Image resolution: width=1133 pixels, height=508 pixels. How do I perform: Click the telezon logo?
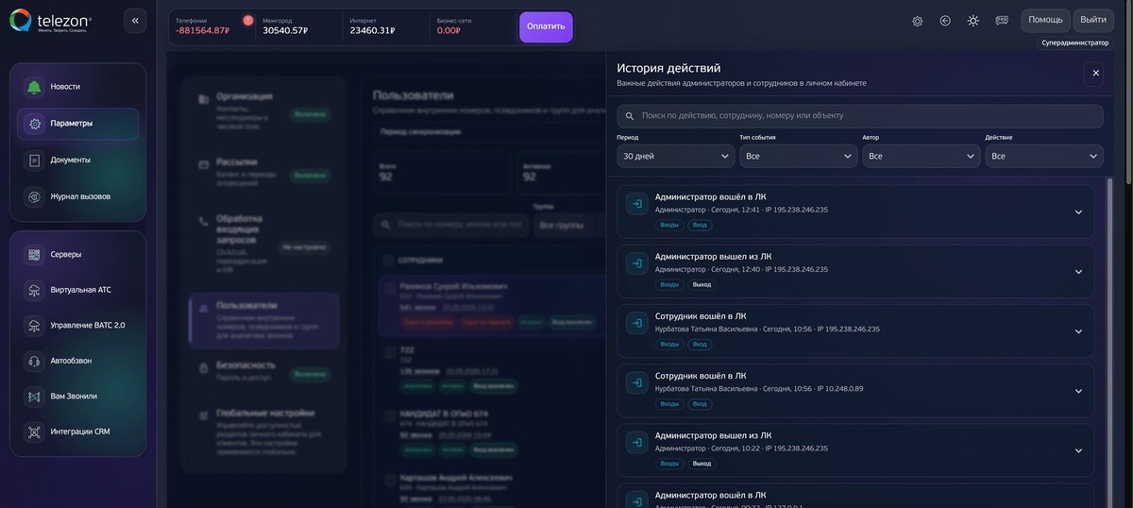coord(51,20)
